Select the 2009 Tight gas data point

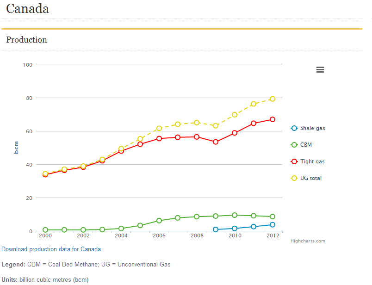pos(216,142)
